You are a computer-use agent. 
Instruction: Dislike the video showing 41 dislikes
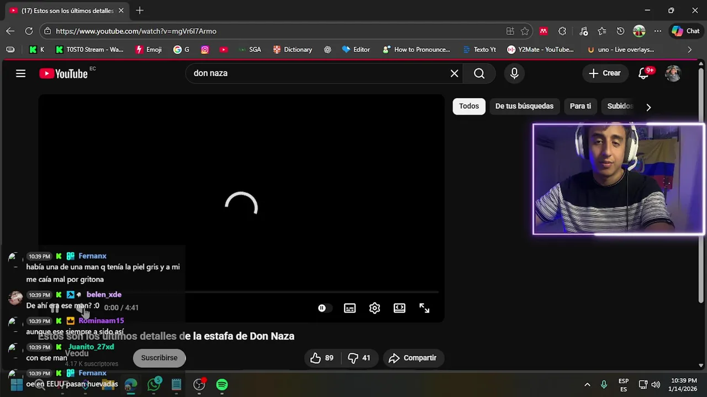coord(359,358)
